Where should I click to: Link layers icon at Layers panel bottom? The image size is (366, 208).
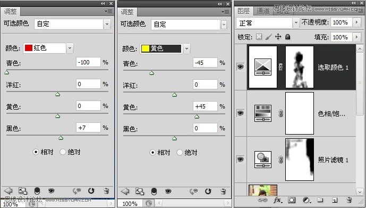[262, 200]
